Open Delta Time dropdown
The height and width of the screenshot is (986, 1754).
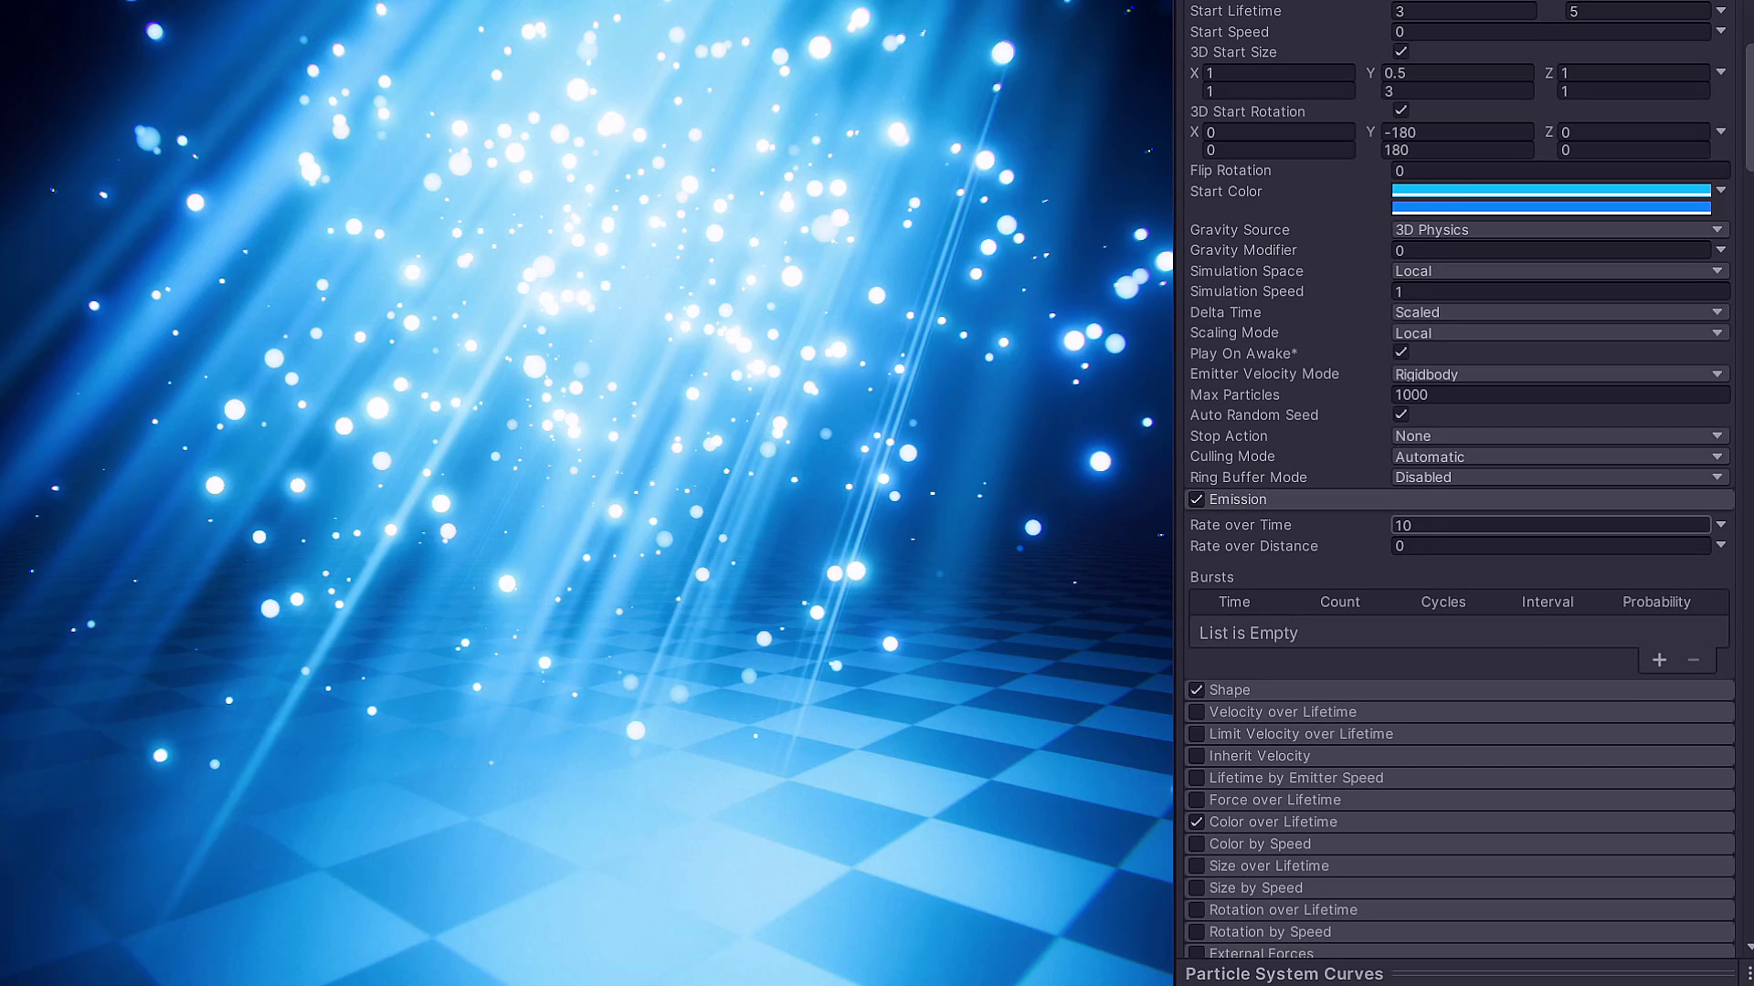point(1559,312)
